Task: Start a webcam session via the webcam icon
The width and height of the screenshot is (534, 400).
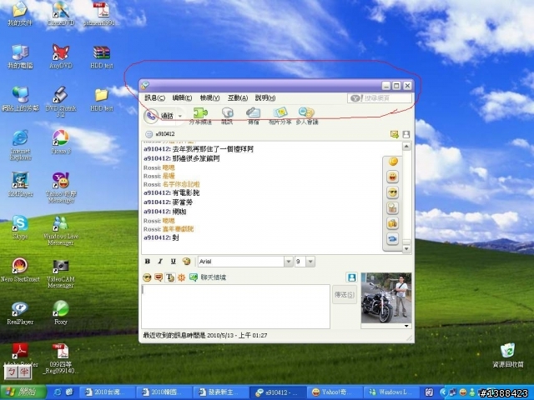Action: [x=227, y=113]
